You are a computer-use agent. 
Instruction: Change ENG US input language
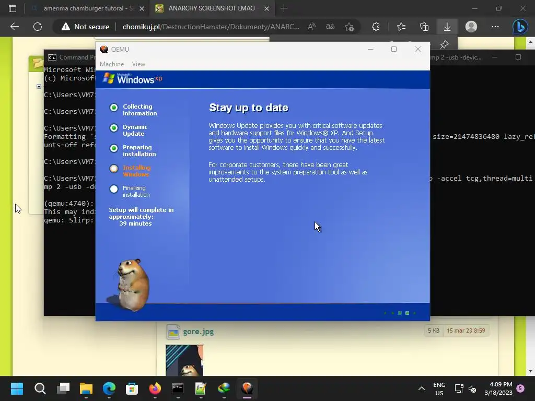pyautogui.click(x=439, y=388)
